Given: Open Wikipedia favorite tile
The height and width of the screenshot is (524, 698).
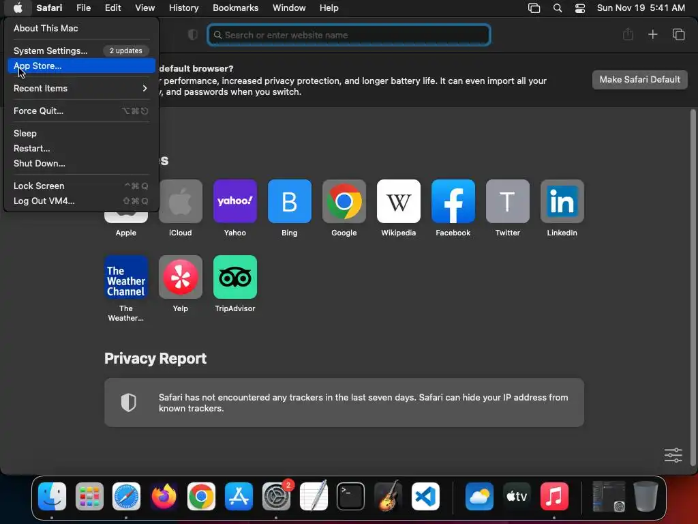Looking at the screenshot, I should coord(398,201).
